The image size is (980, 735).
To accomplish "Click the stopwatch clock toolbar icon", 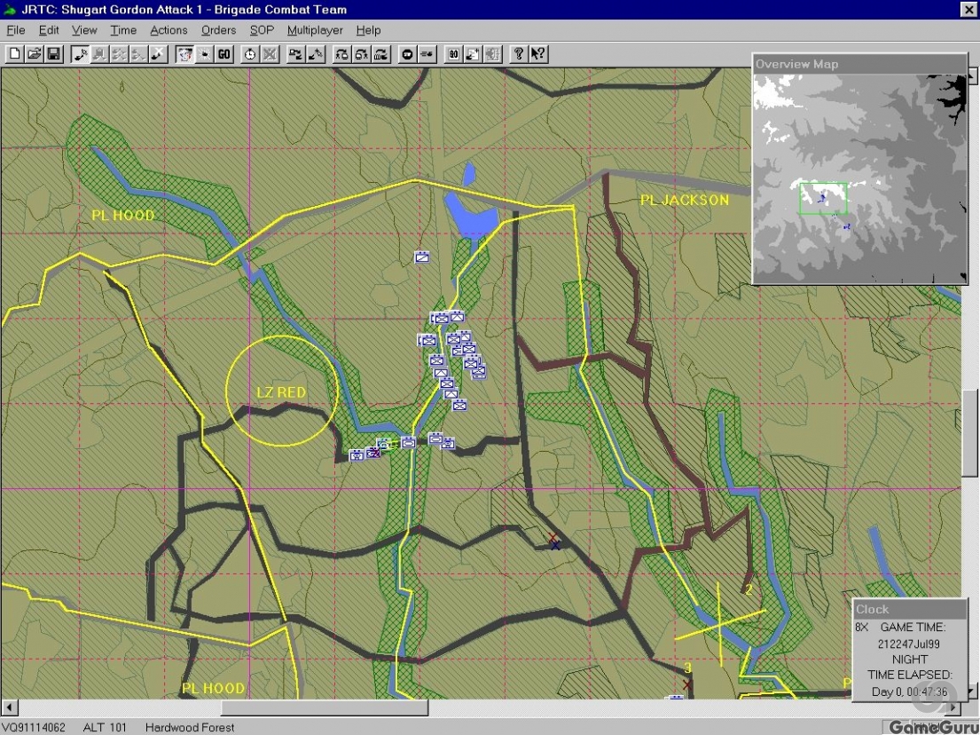I will [250, 54].
